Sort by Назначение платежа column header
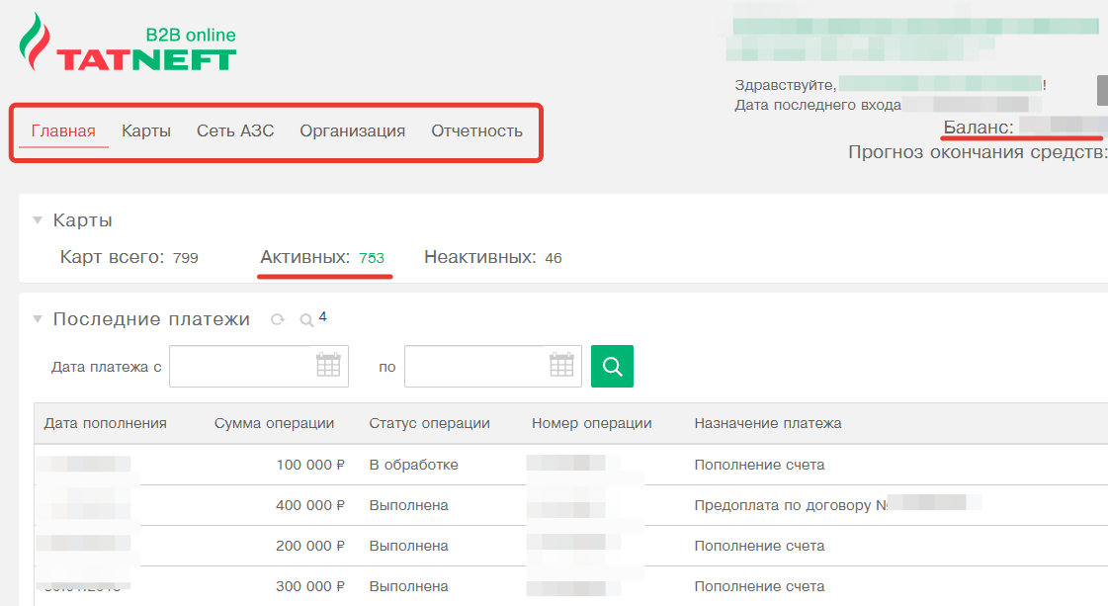This screenshot has height=606, width=1108. click(x=768, y=423)
